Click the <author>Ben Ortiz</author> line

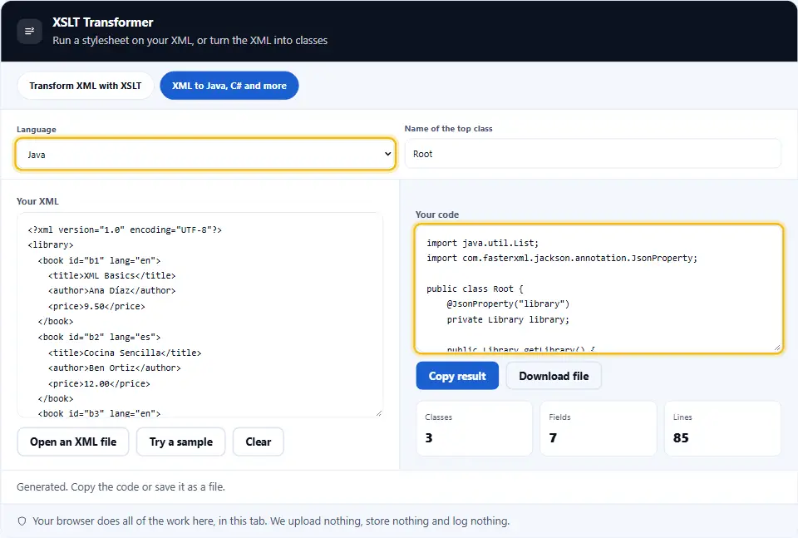pos(115,368)
